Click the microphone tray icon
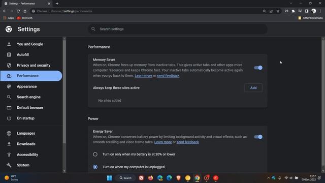The height and width of the screenshot is (183, 325). pyautogui.click(x=280, y=178)
